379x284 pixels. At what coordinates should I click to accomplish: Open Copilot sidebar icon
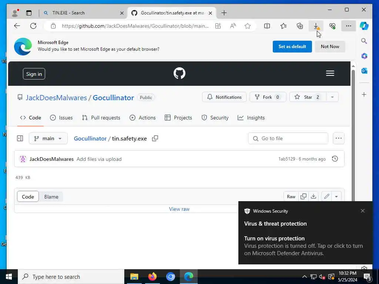coord(364,26)
